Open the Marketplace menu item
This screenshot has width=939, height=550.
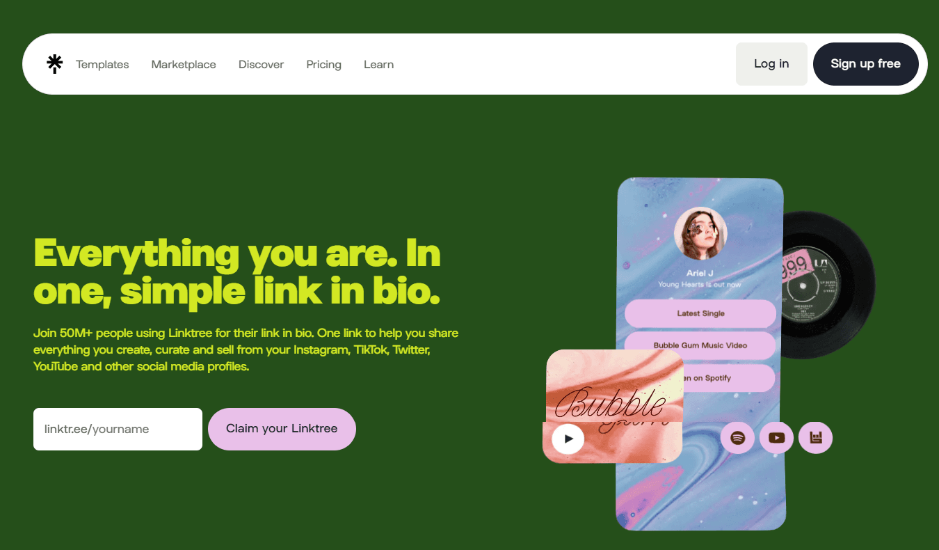(184, 64)
